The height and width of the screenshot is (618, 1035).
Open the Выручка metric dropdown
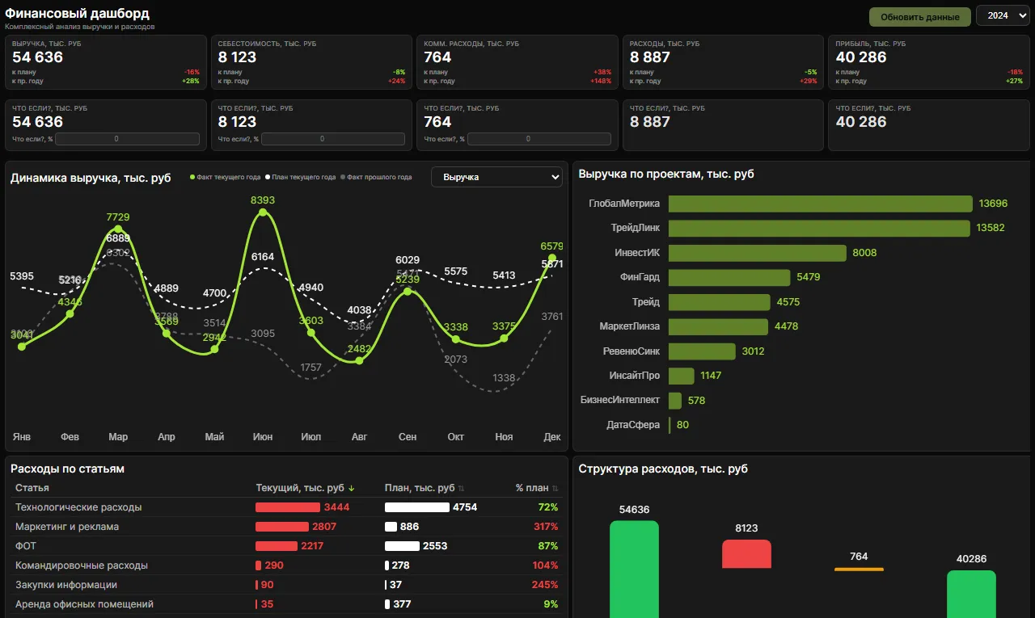[496, 177]
